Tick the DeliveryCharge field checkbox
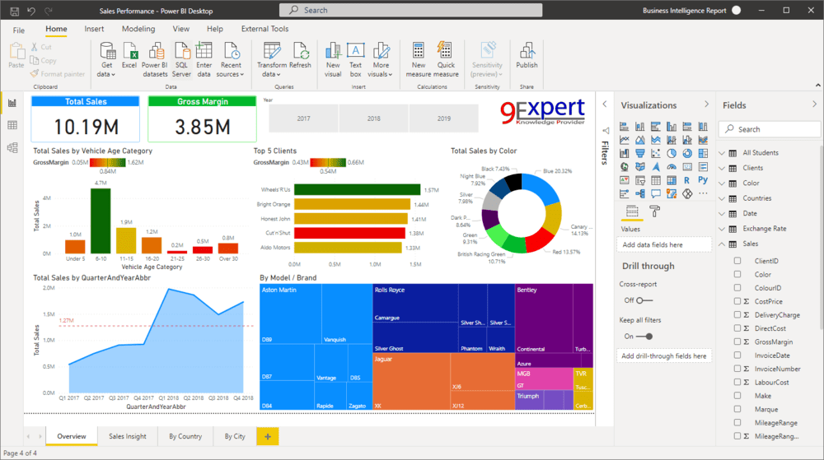This screenshot has height=460, width=824. [x=737, y=314]
